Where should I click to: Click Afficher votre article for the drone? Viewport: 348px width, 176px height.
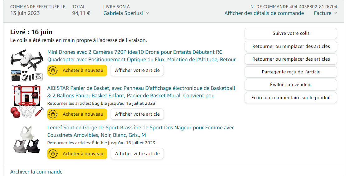(x=137, y=70)
